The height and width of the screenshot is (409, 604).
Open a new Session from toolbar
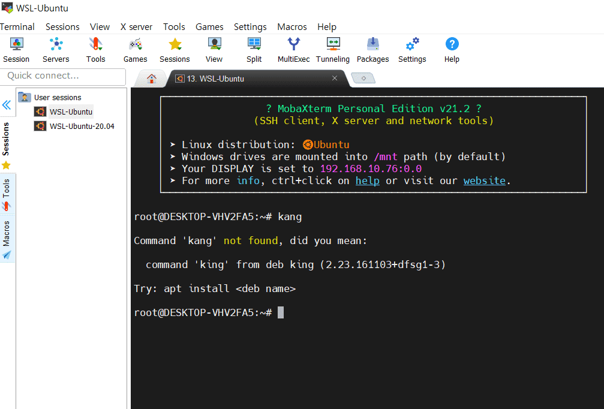click(16, 50)
